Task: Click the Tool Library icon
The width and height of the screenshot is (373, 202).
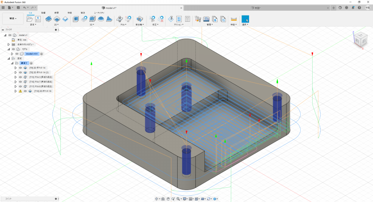Action: pyautogui.click(x=198, y=19)
